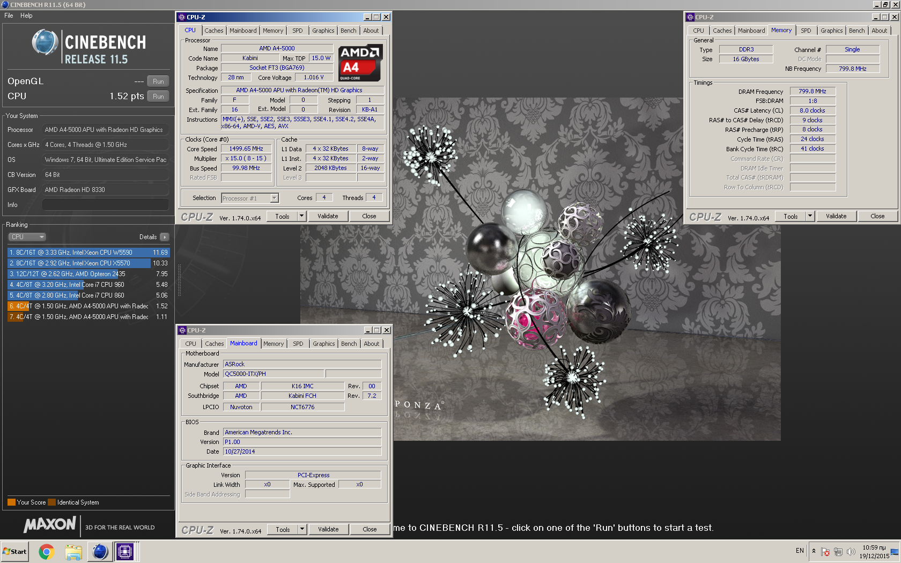Click the MAXON logo at bottom

pyautogui.click(x=50, y=524)
